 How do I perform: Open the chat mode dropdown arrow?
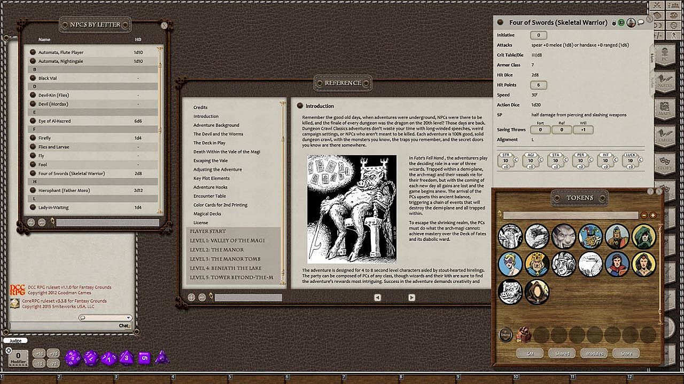click(128, 318)
